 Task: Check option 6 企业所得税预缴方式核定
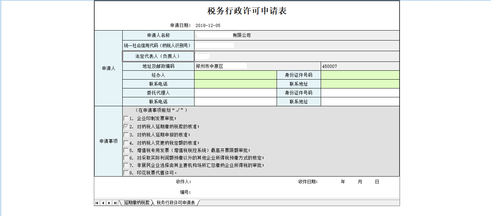(x=126, y=158)
